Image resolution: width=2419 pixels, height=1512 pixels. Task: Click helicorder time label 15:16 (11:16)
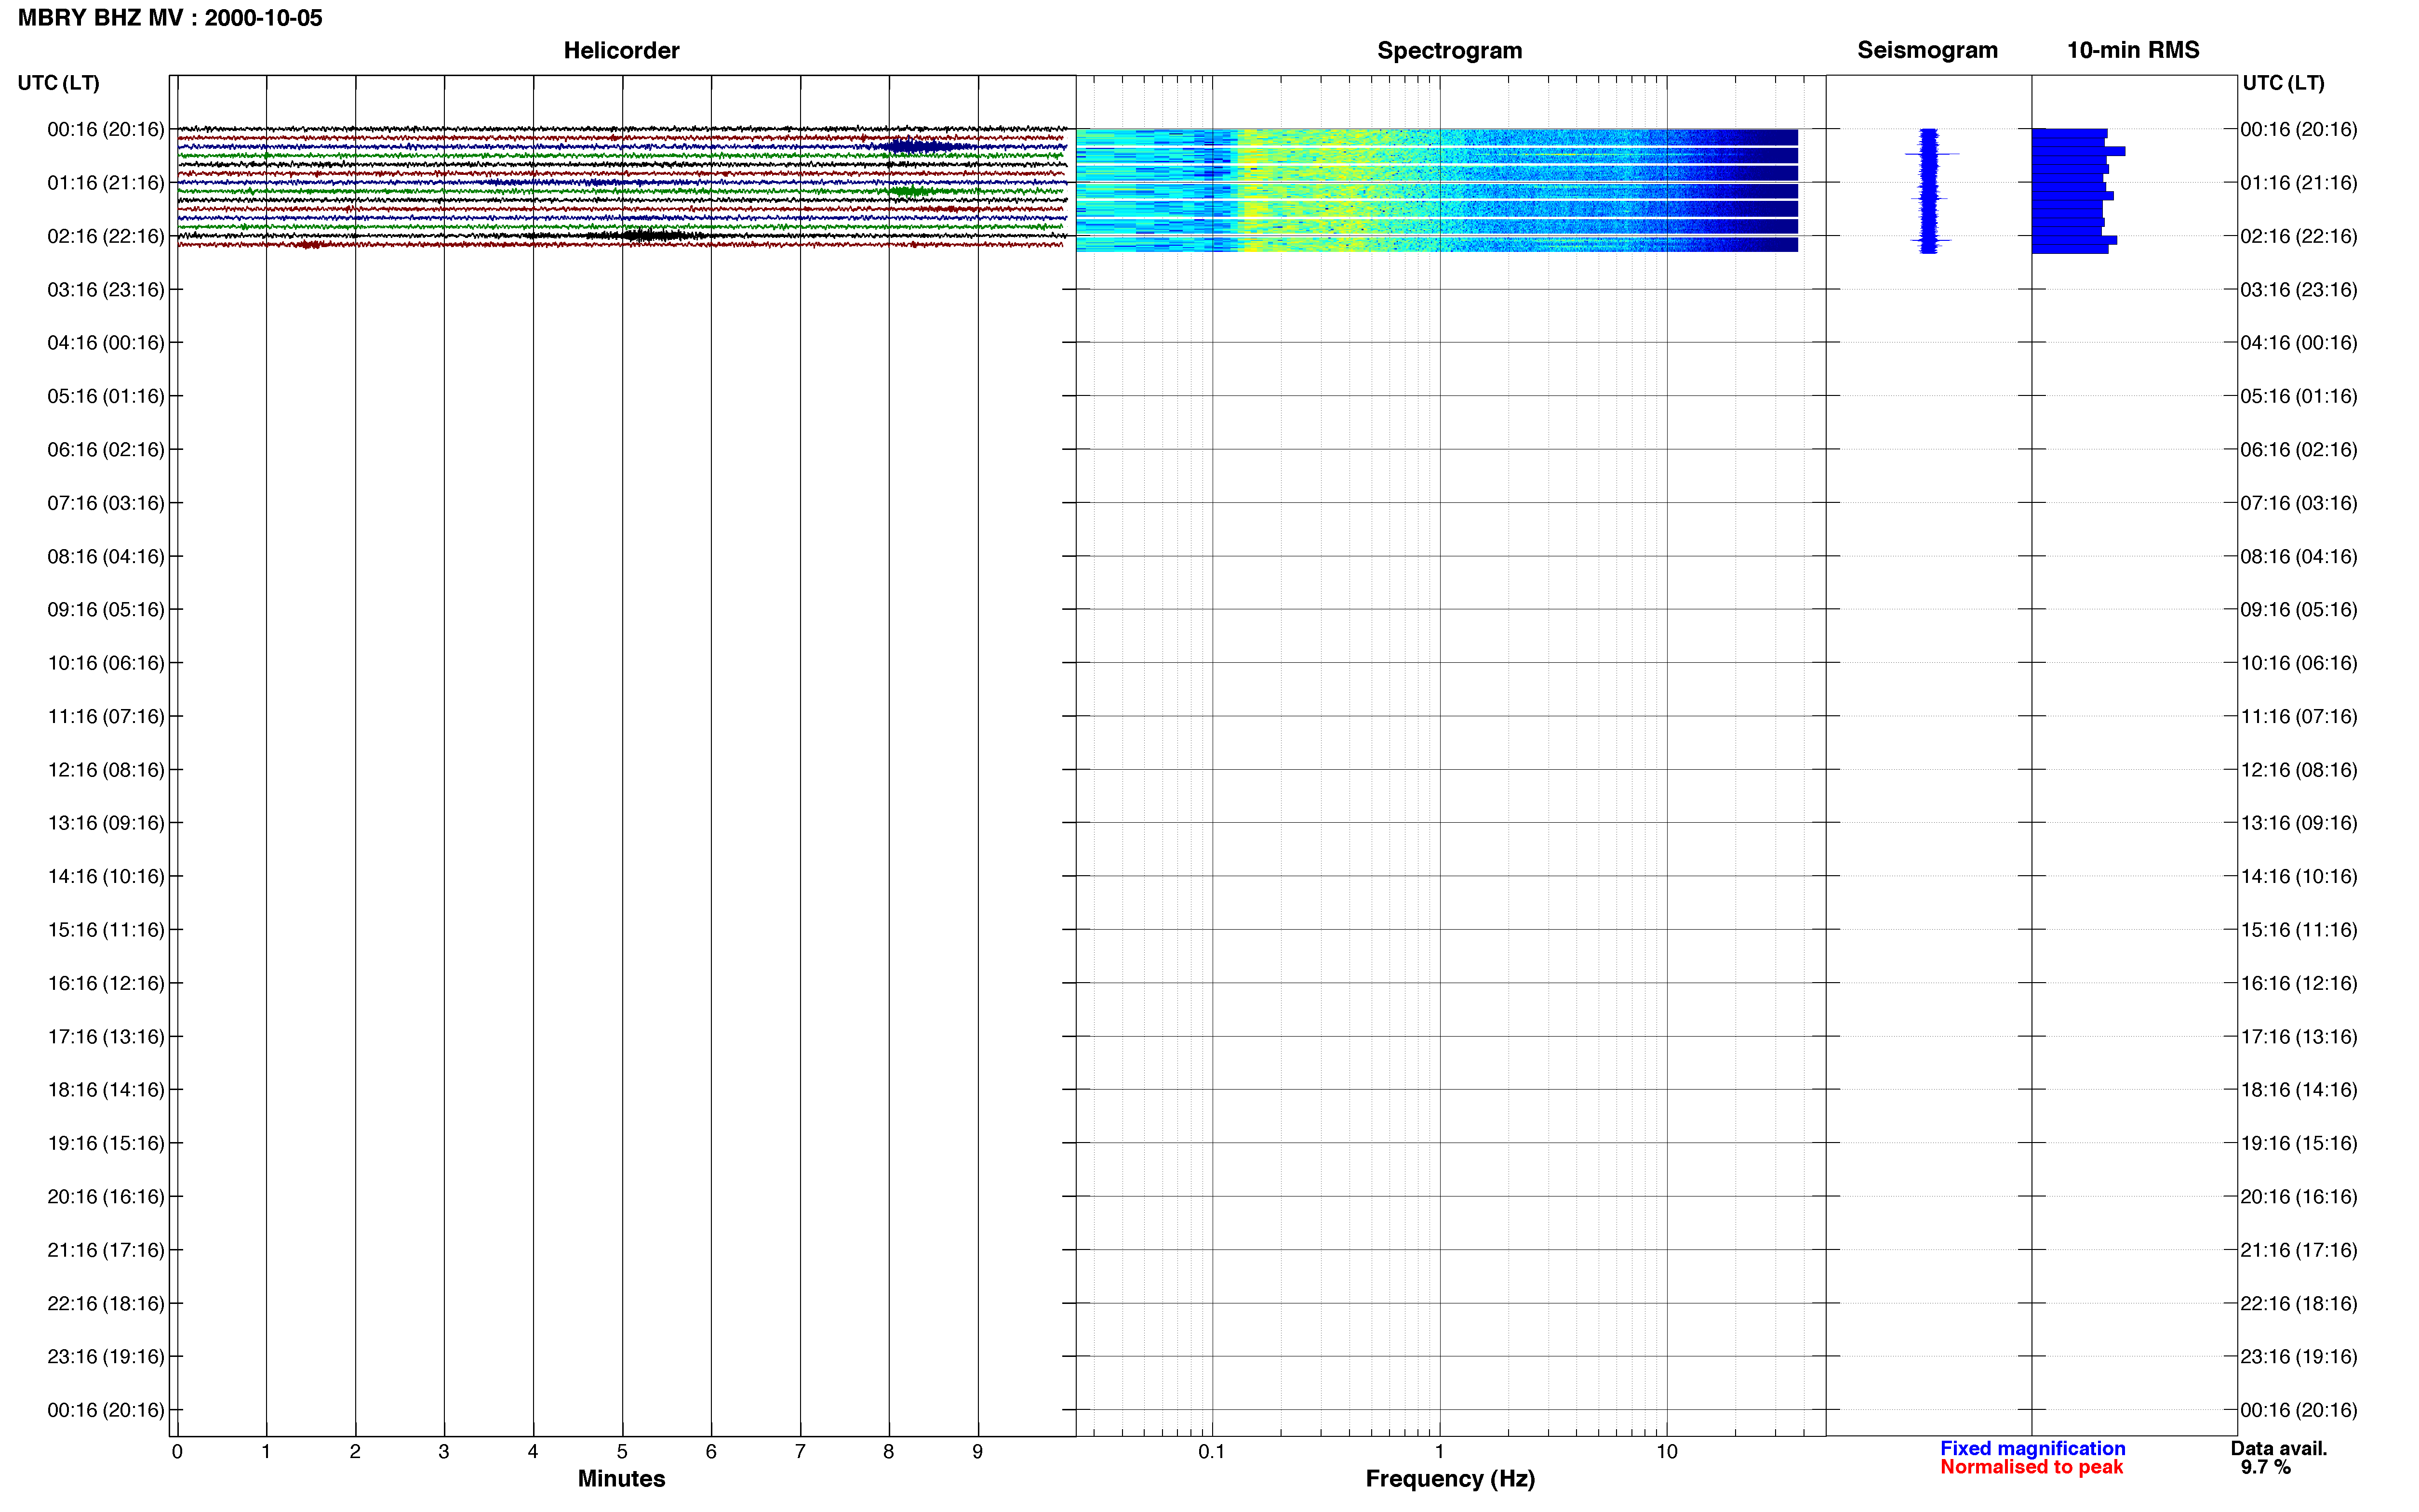point(106,930)
